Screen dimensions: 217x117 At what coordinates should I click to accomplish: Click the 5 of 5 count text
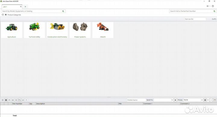pyautogui.click(x=214, y=19)
